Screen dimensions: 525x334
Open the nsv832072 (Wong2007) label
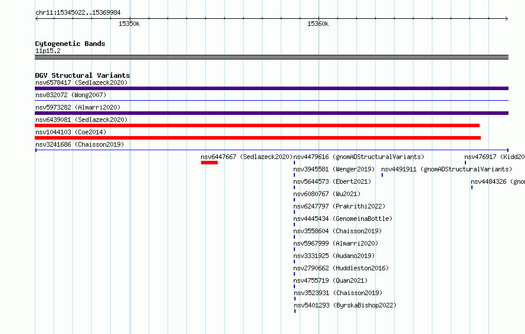point(71,95)
